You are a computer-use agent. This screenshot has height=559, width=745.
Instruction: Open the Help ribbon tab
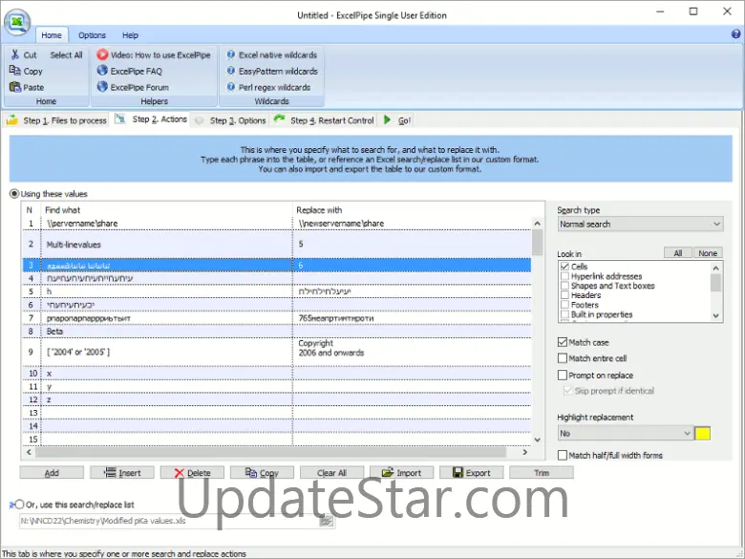coord(130,35)
